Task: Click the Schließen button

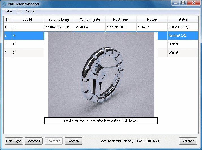Action: coord(188,141)
